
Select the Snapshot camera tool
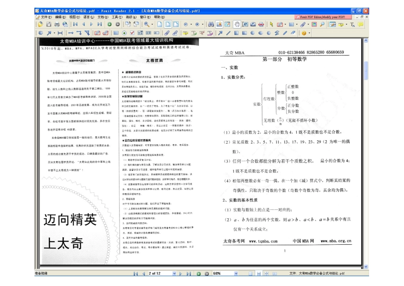tap(253, 24)
